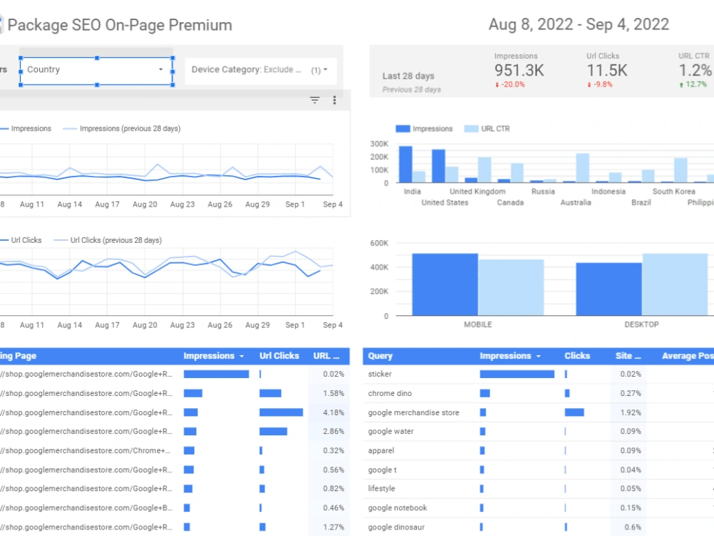Click the landing page row with 0.56% CTR

(174, 470)
